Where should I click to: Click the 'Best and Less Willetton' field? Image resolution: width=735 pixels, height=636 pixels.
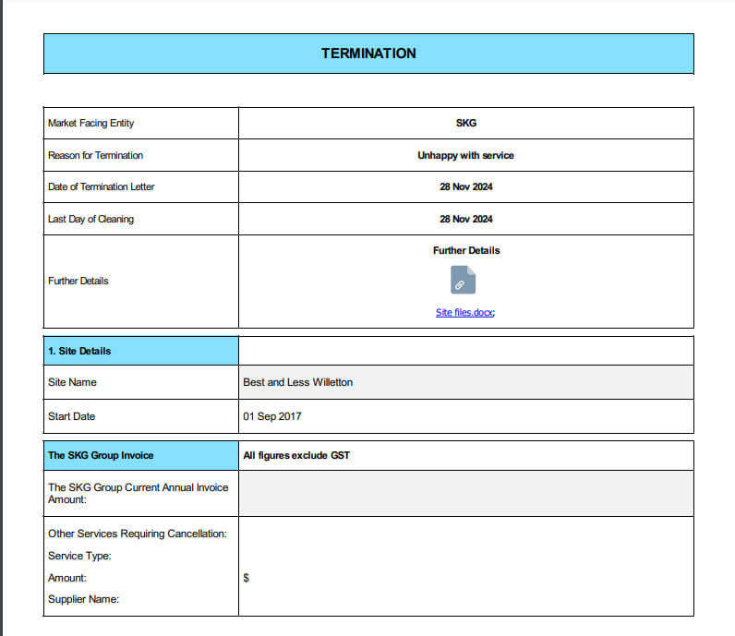tap(466, 382)
